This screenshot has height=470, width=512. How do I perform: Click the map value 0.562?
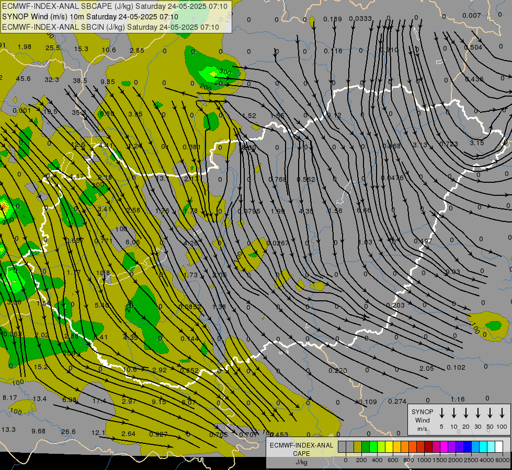point(306,180)
